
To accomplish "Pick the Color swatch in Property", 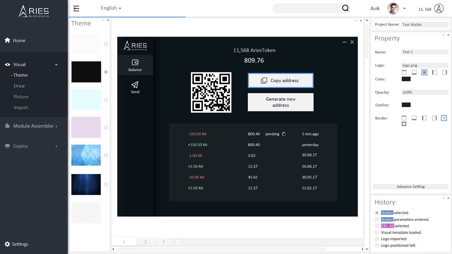I will click(x=406, y=79).
